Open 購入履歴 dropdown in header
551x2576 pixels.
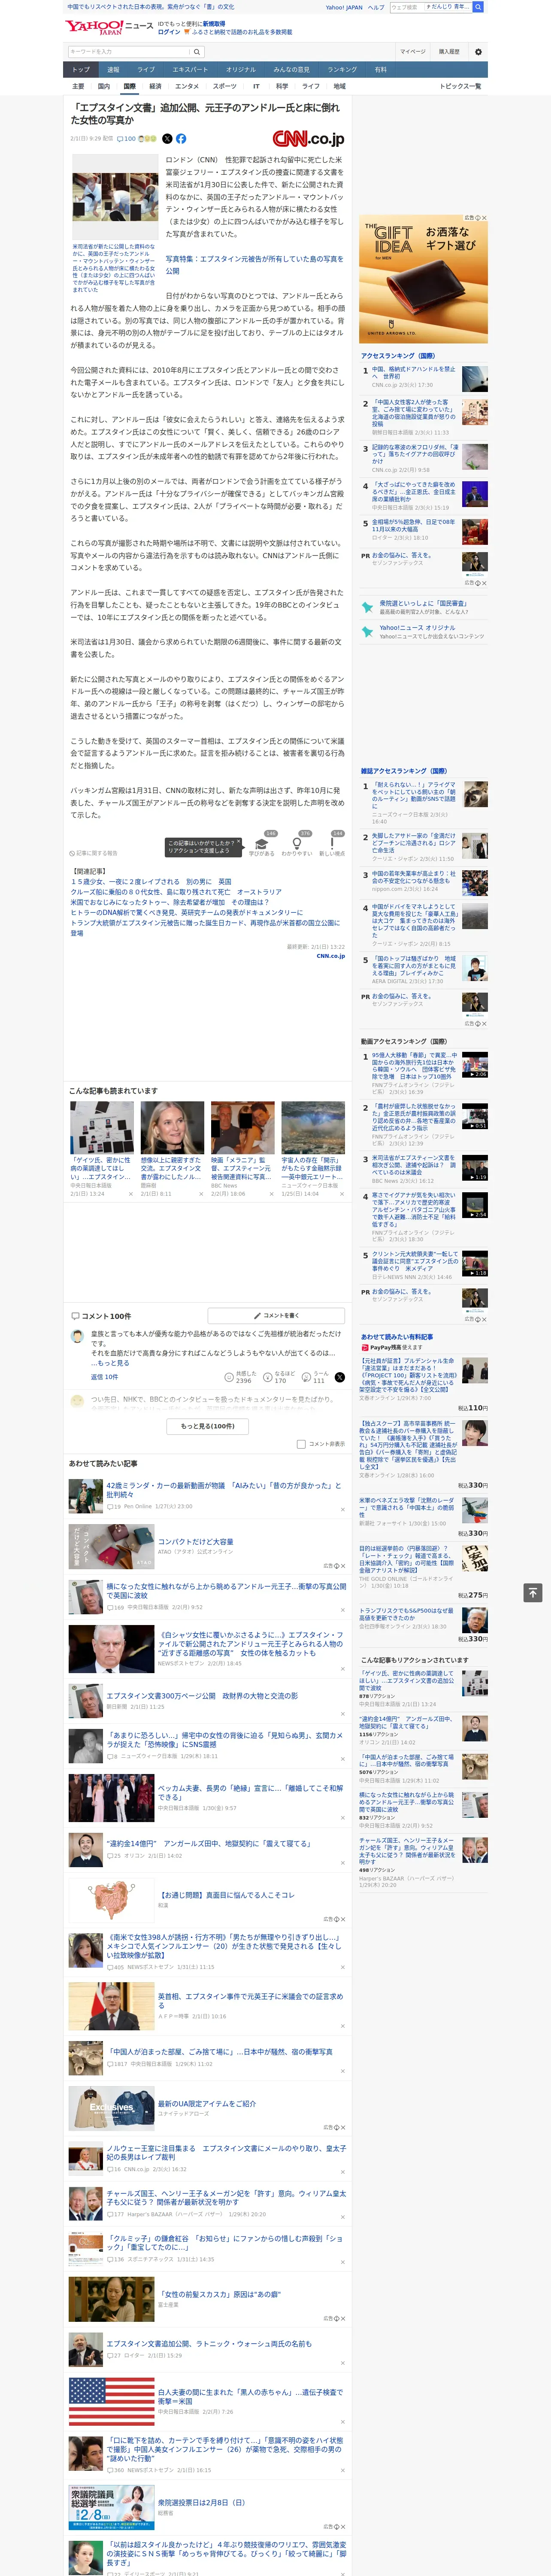tap(449, 51)
